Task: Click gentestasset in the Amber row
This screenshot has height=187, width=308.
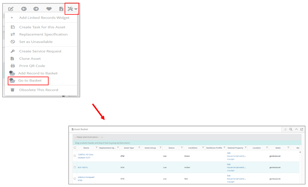Action: 275,167
